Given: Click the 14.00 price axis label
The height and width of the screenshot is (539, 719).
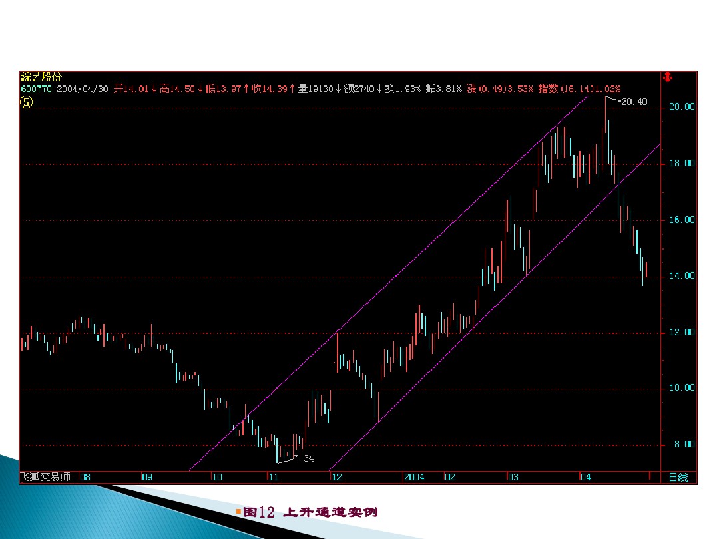Looking at the screenshot, I should pos(682,276).
